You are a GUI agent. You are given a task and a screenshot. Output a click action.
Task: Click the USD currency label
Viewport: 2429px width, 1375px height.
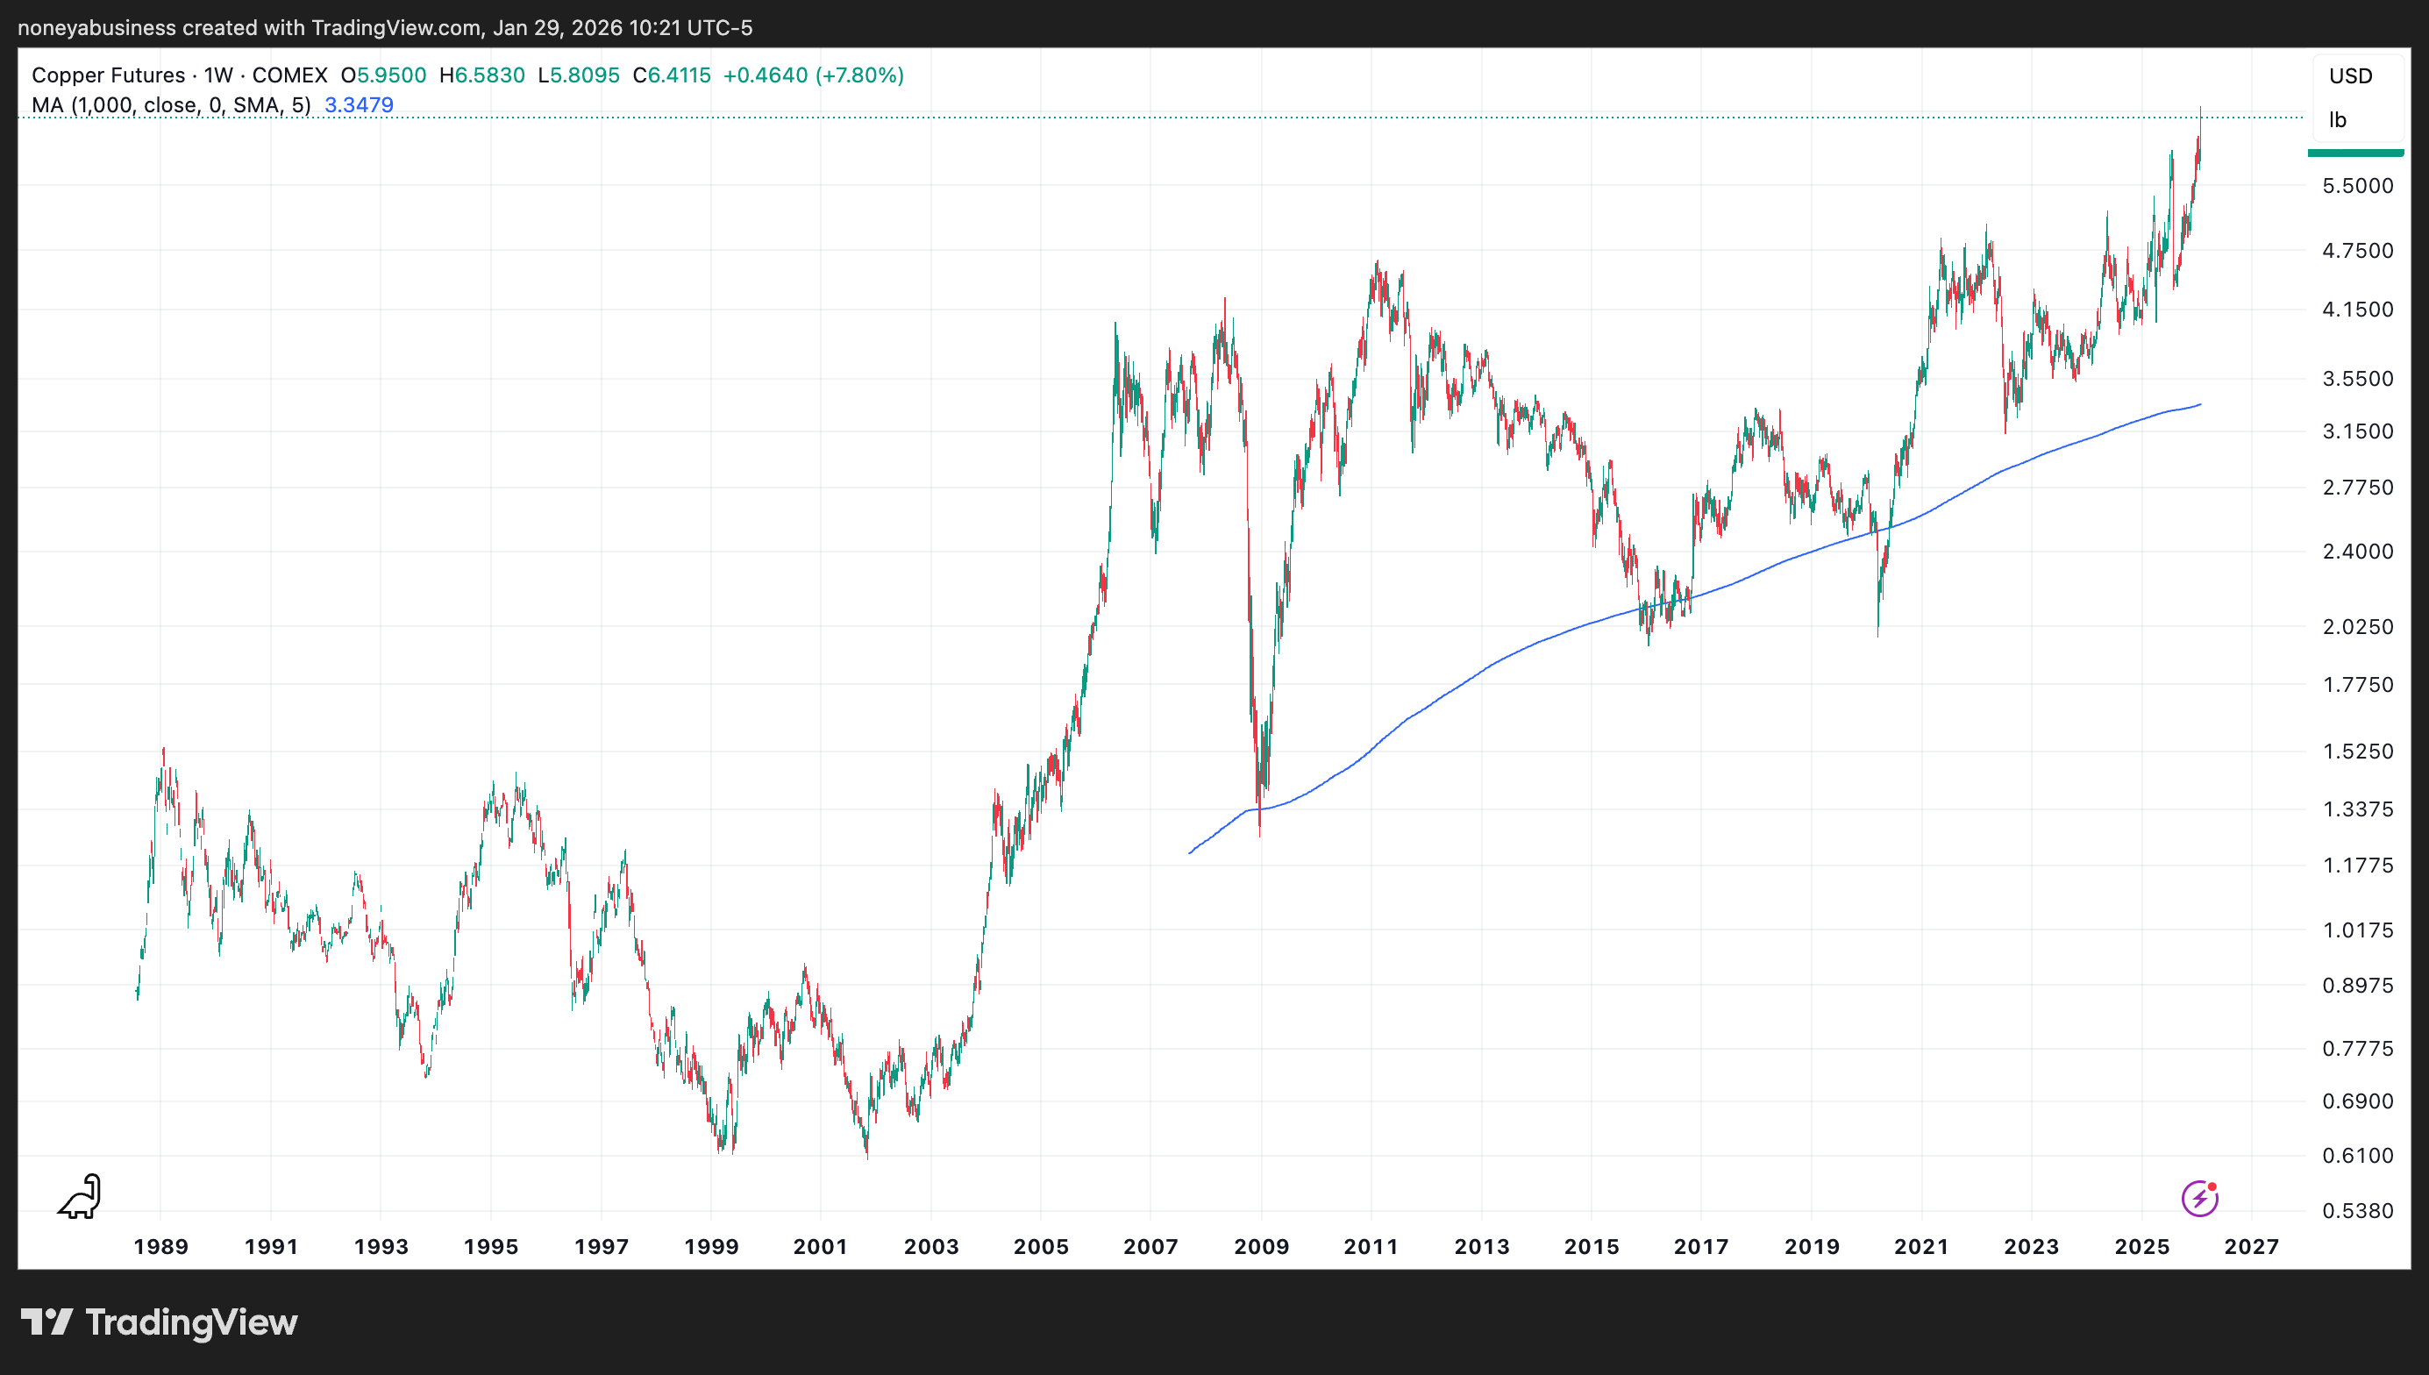point(2350,75)
